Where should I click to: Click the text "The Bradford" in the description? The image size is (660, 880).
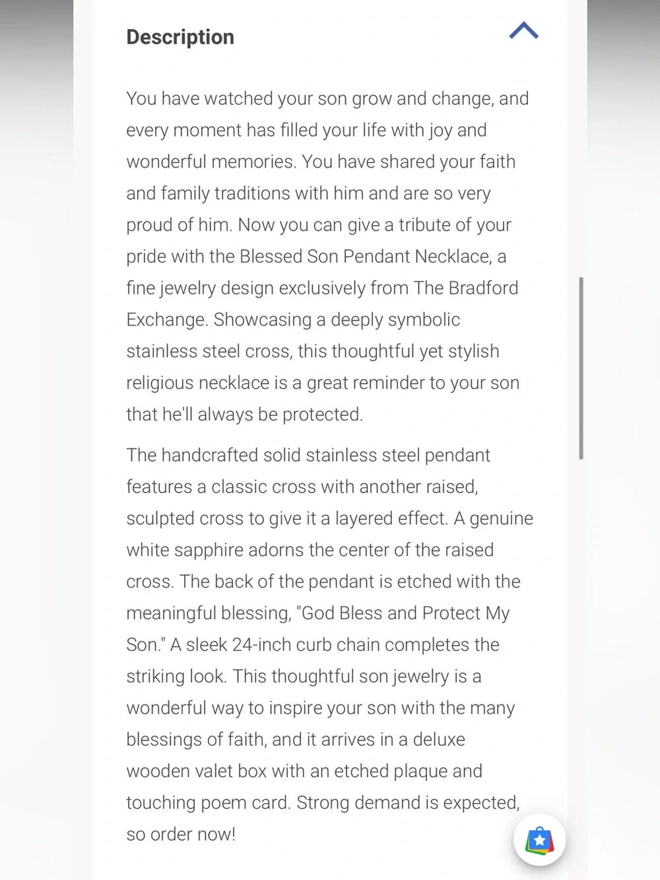(x=466, y=288)
